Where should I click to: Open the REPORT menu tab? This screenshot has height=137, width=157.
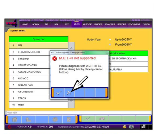click(122, 24)
